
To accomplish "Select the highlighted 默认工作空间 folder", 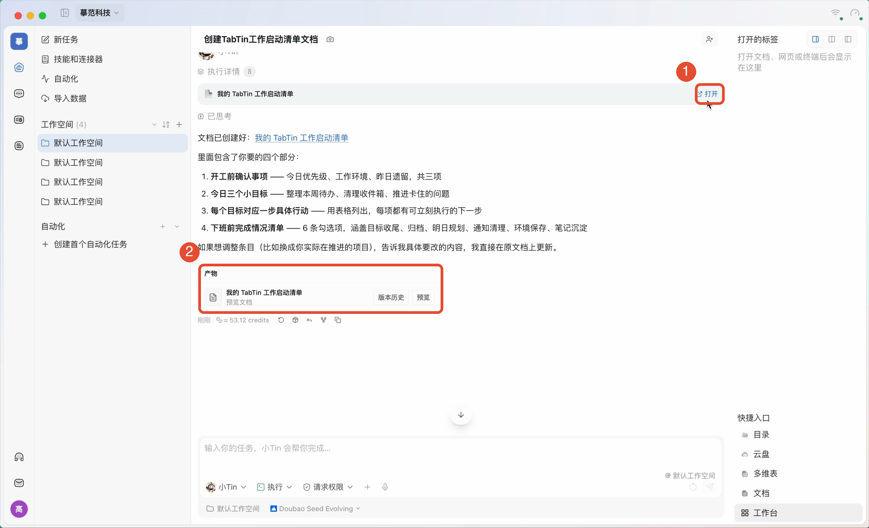I will point(112,143).
